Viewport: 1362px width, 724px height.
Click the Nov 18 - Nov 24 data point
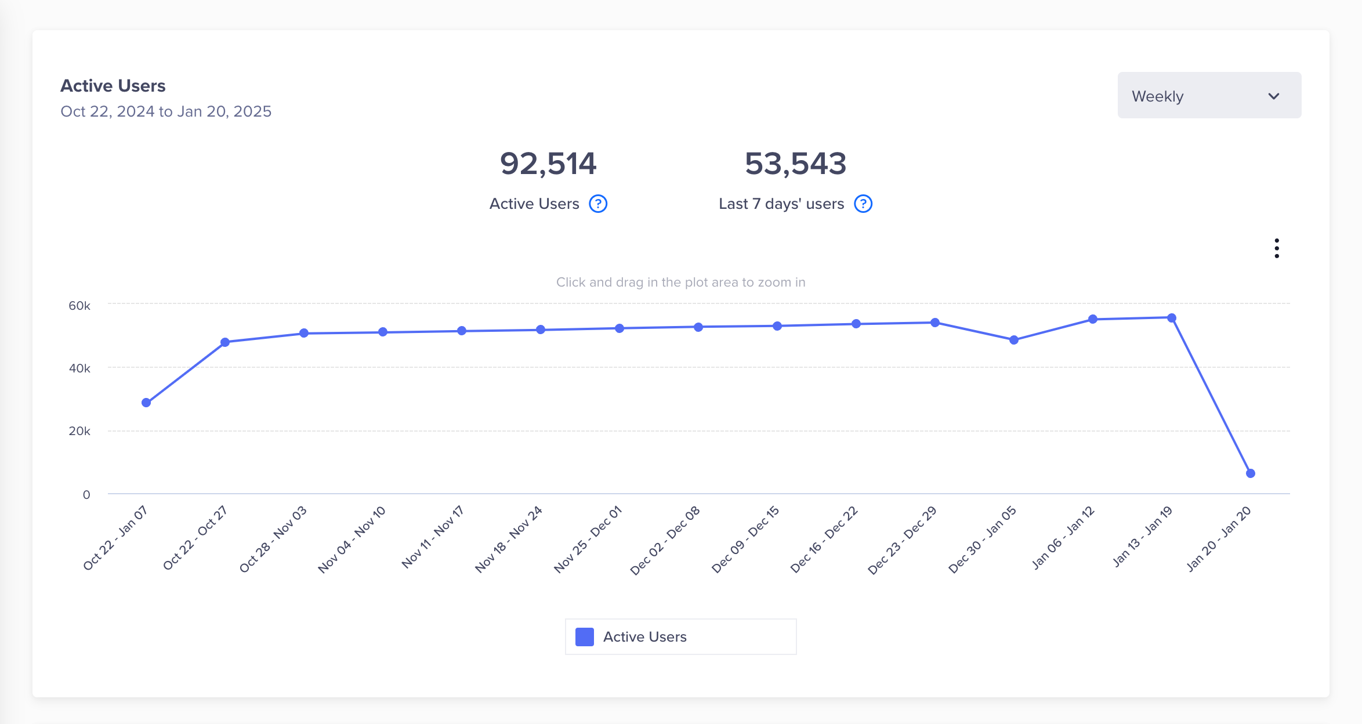click(541, 330)
